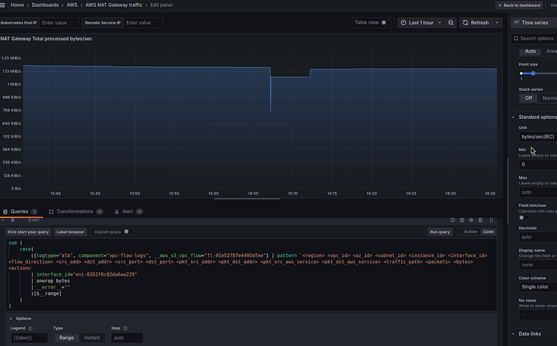Zoom out the time range
The width and height of the screenshot is (557, 346).
tap(450, 23)
